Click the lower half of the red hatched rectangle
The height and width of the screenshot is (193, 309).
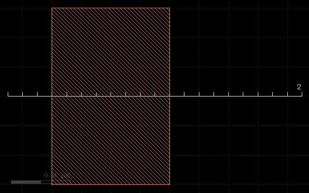pyautogui.click(x=111, y=141)
